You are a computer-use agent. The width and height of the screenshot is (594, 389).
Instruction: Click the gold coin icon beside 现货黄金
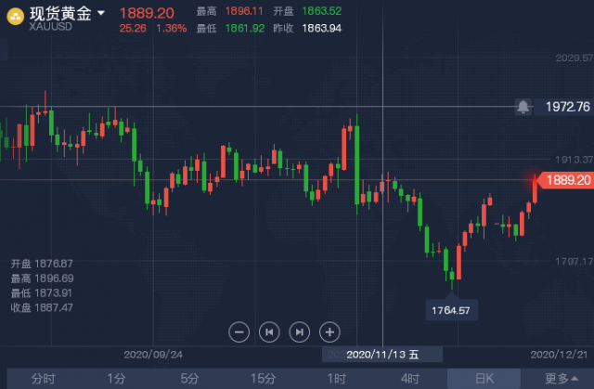coord(15,17)
